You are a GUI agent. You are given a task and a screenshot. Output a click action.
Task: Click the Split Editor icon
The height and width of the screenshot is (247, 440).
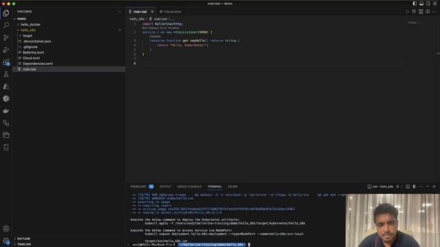tap(428, 12)
